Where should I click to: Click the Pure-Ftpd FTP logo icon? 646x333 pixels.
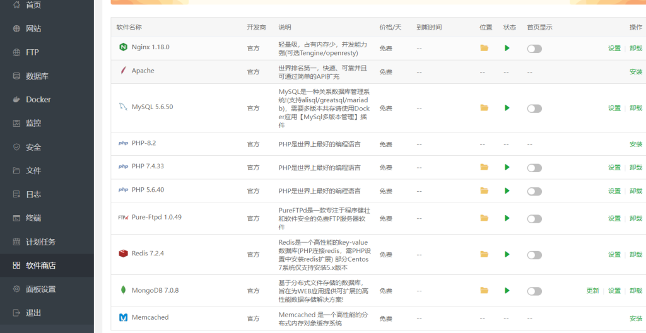123,217
